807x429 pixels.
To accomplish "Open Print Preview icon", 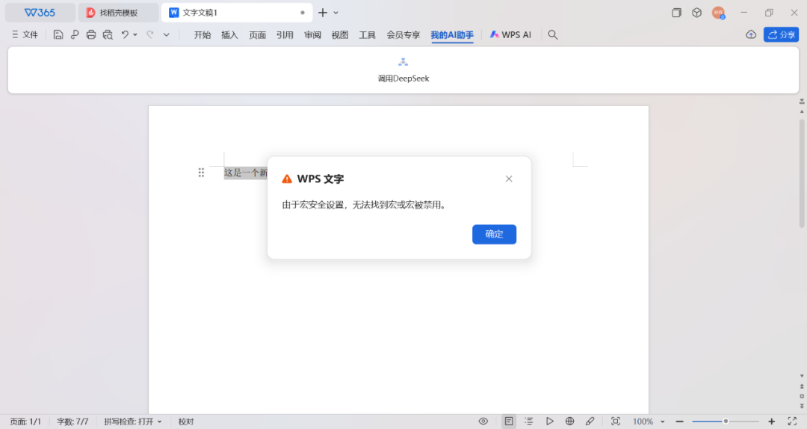I will tap(108, 34).
